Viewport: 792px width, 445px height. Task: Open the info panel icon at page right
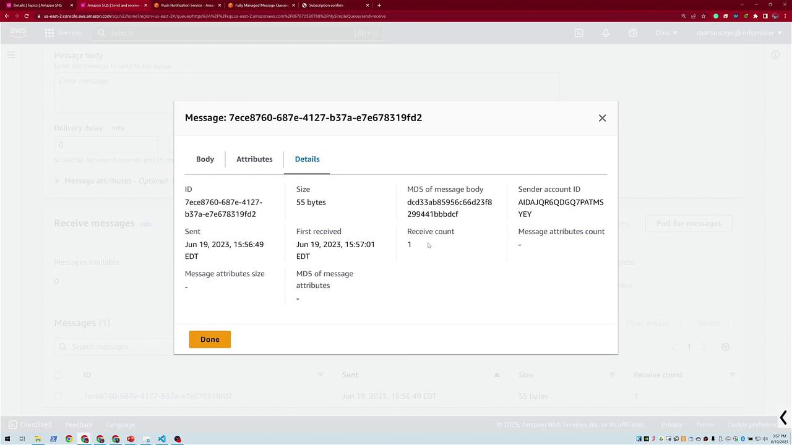775,55
